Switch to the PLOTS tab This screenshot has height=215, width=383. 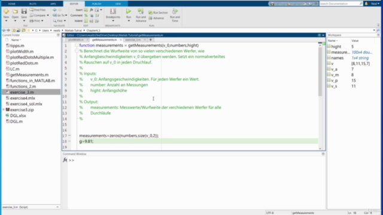(x=33, y=4)
